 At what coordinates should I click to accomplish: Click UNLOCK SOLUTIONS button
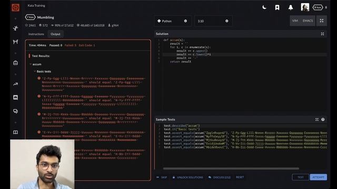(x=187, y=177)
